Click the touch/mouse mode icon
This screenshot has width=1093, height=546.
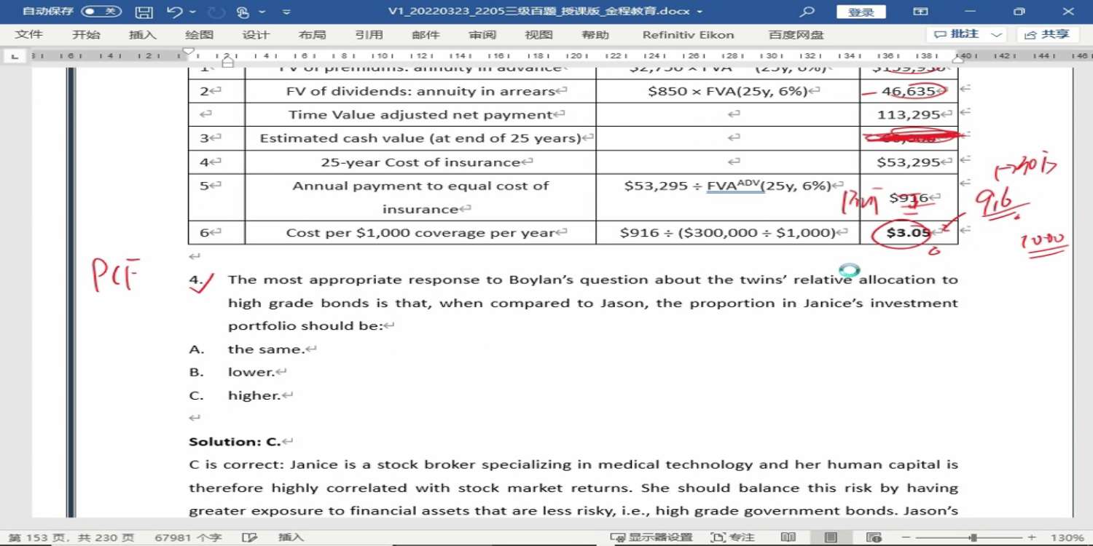243,12
